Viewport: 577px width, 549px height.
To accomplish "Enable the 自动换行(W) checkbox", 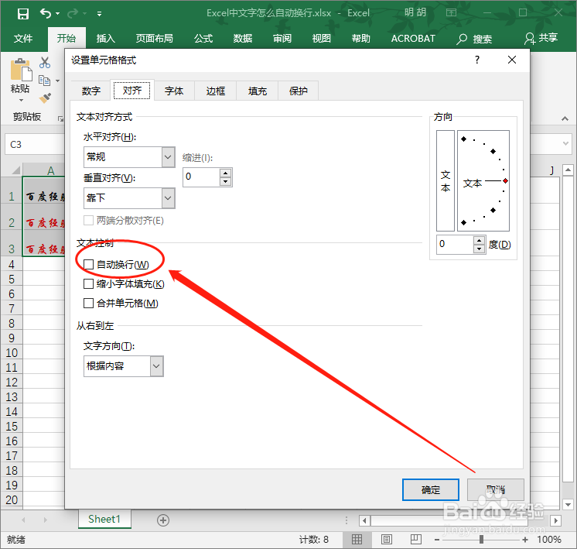I will [x=88, y=264].
